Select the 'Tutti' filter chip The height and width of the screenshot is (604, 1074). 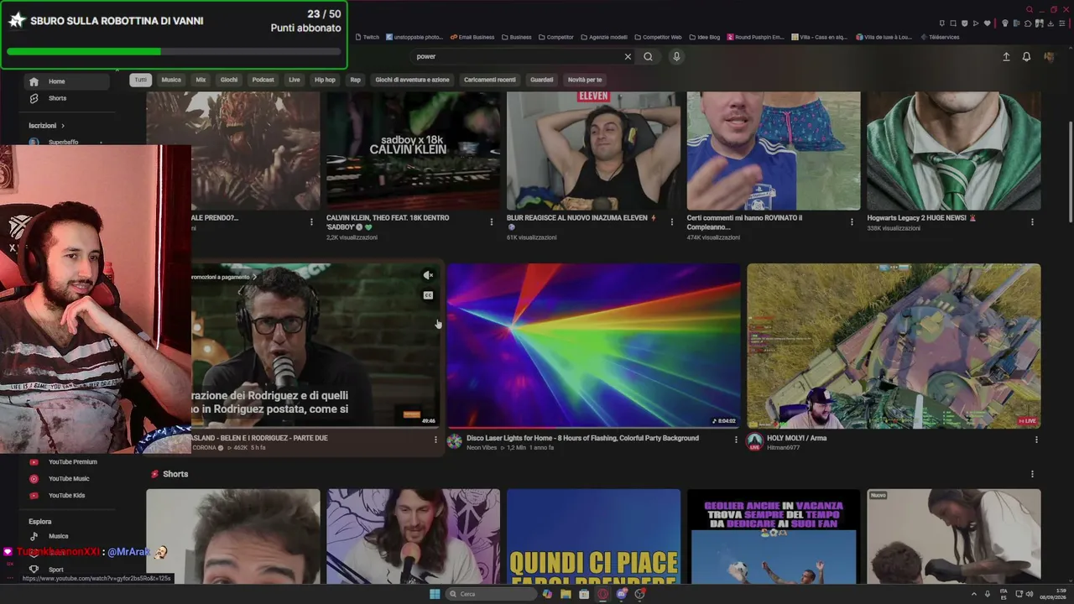coord(140,80)
